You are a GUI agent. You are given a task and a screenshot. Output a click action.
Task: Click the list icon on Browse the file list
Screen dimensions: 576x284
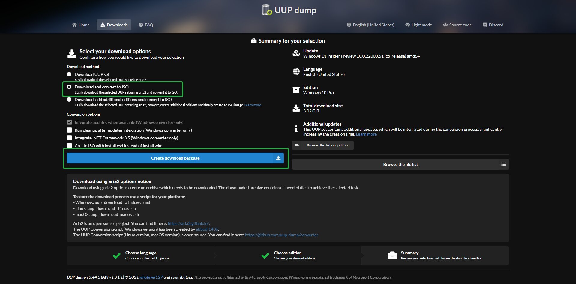point(504,164)
